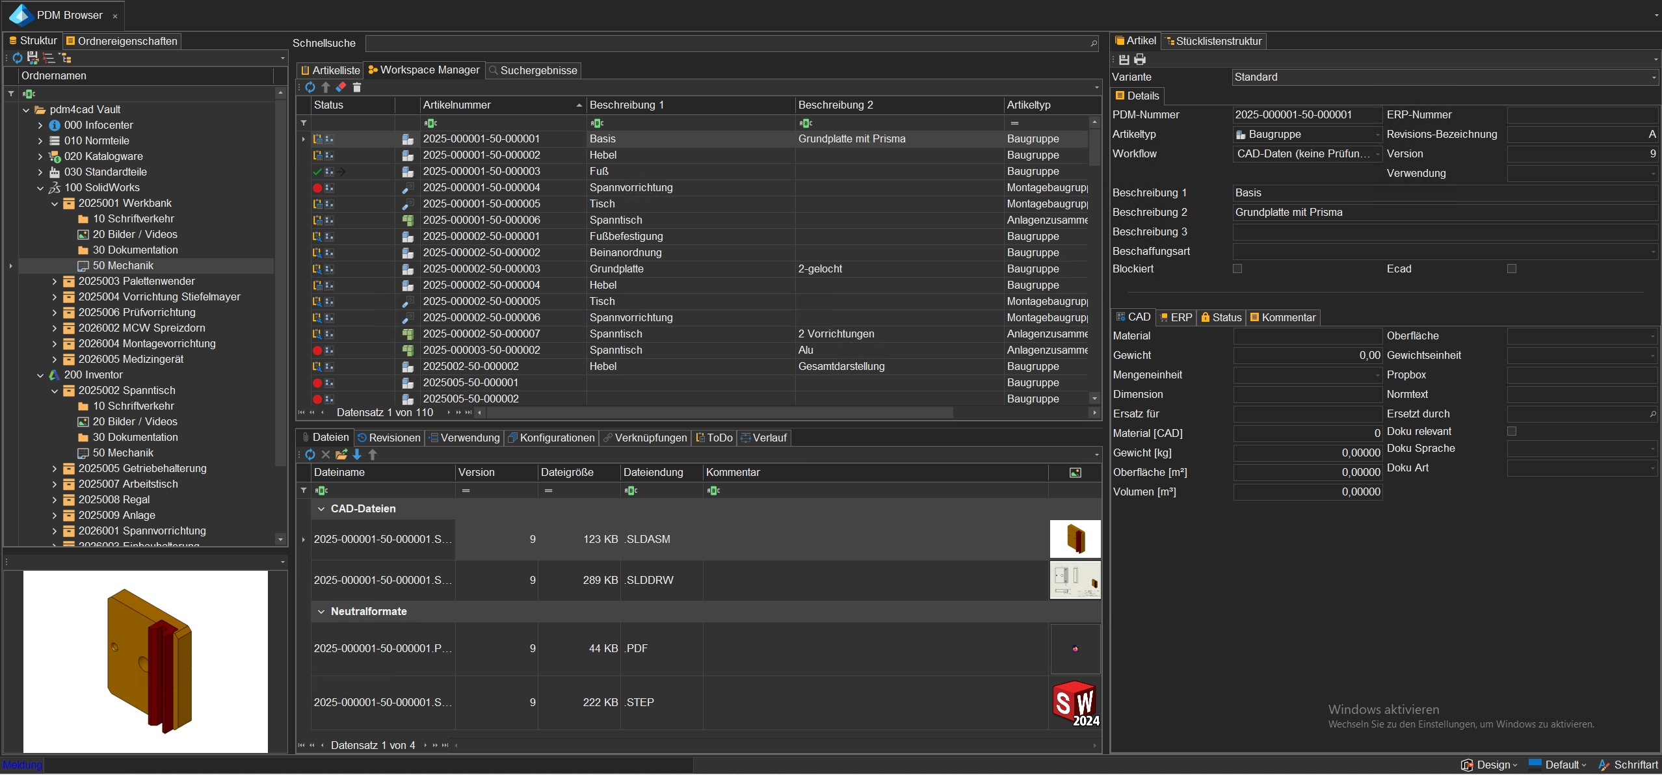Open the Beschaffungsart dropdown
Image resolution: width=1662 pixels, height=775 pixels.
coord(1654,252)
